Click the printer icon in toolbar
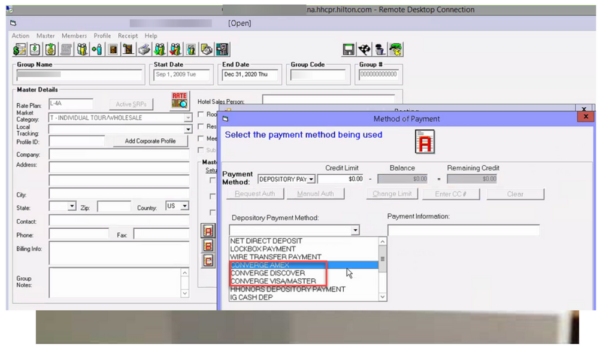 144,50
